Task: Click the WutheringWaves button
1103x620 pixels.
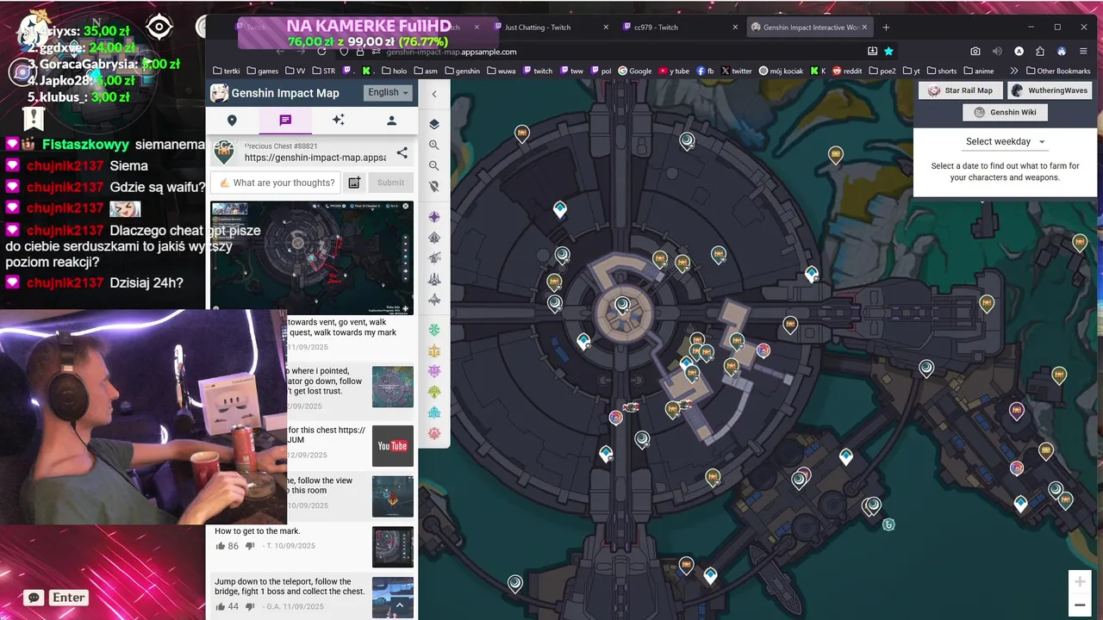Action: pos(1050,90)
